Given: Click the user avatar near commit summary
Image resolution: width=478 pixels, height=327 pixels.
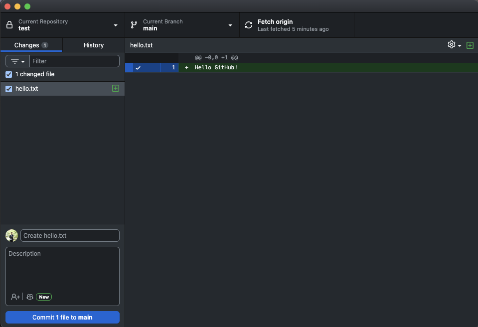Looking at the screenshot, I should point(11,235).
